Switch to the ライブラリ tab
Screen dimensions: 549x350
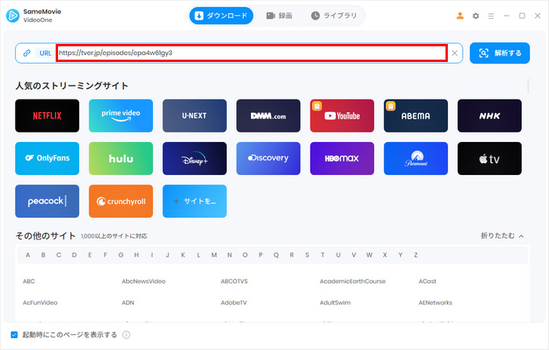(x=334, y=16)
